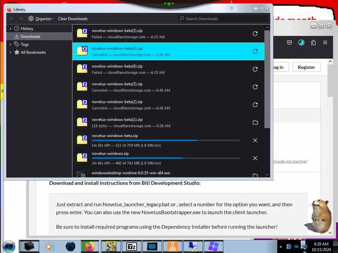The height and width of the screenshot is (253, 338).
Task: Retry the canceled novetus-windows-beta(2).zip download
Action: click(x=255, y=105)
